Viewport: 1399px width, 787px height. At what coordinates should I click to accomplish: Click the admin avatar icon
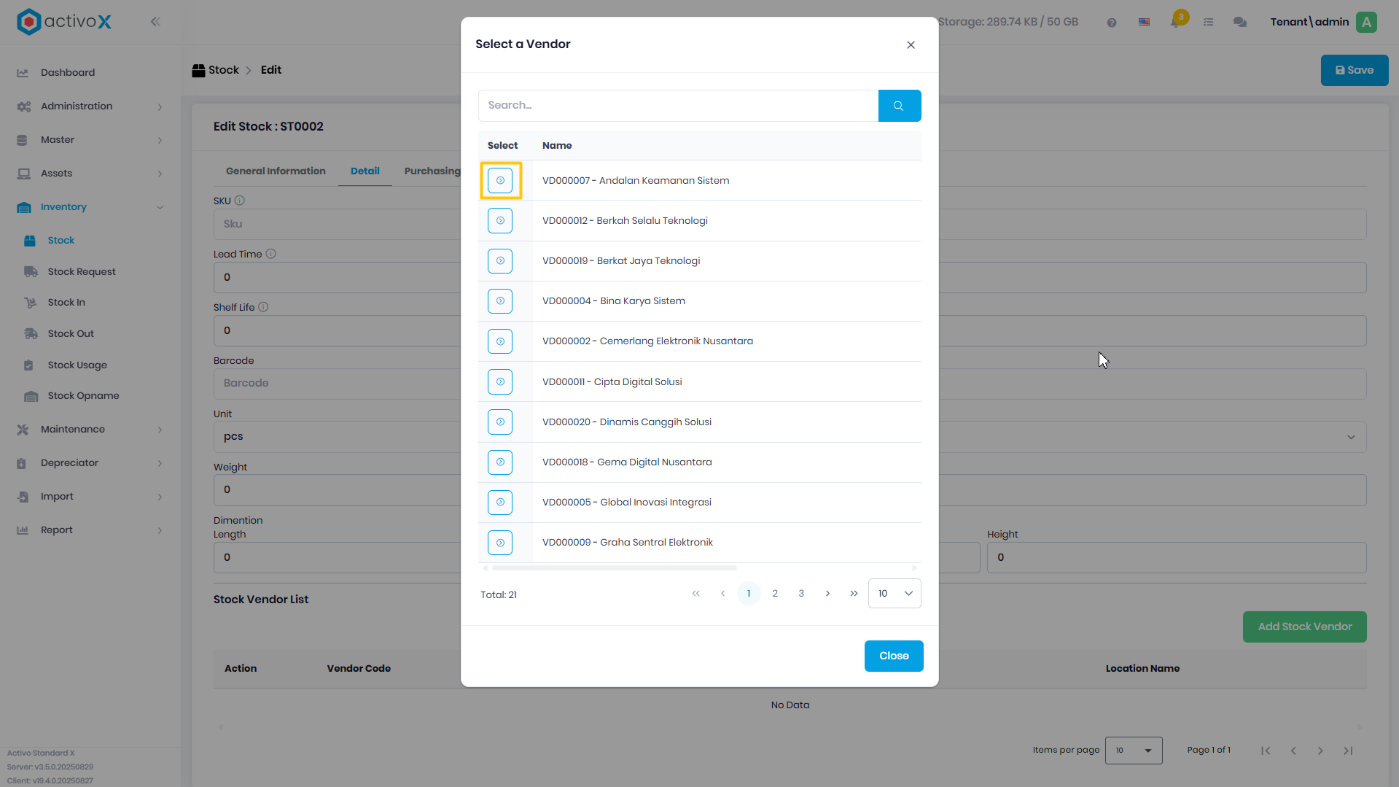[x=1366, y=22]
